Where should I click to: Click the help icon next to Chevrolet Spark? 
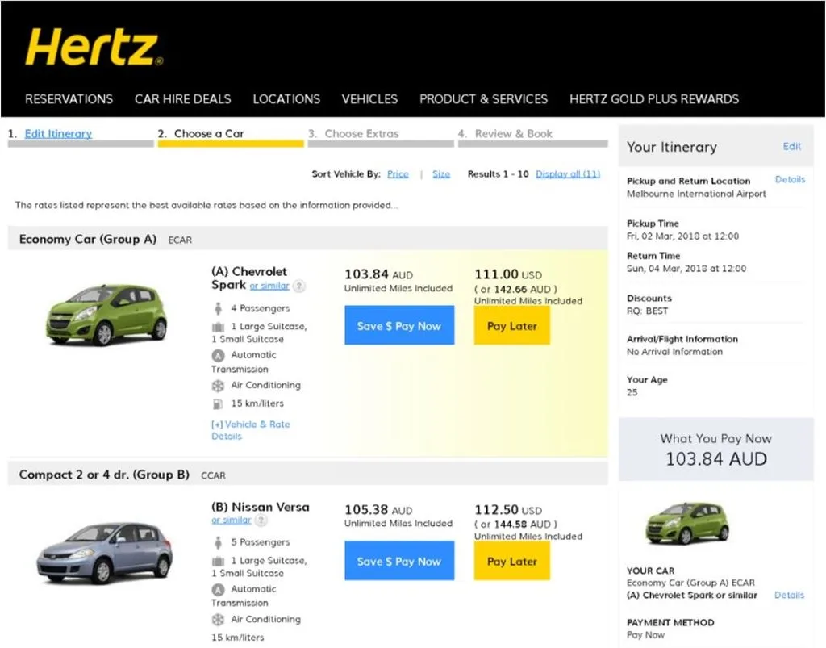pos(299,286)
